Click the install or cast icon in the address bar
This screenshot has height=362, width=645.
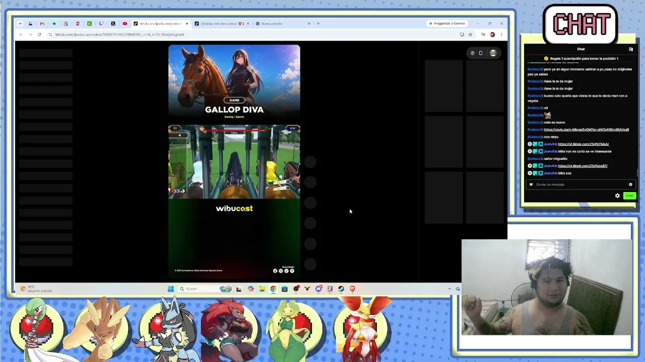coord(462,35)
